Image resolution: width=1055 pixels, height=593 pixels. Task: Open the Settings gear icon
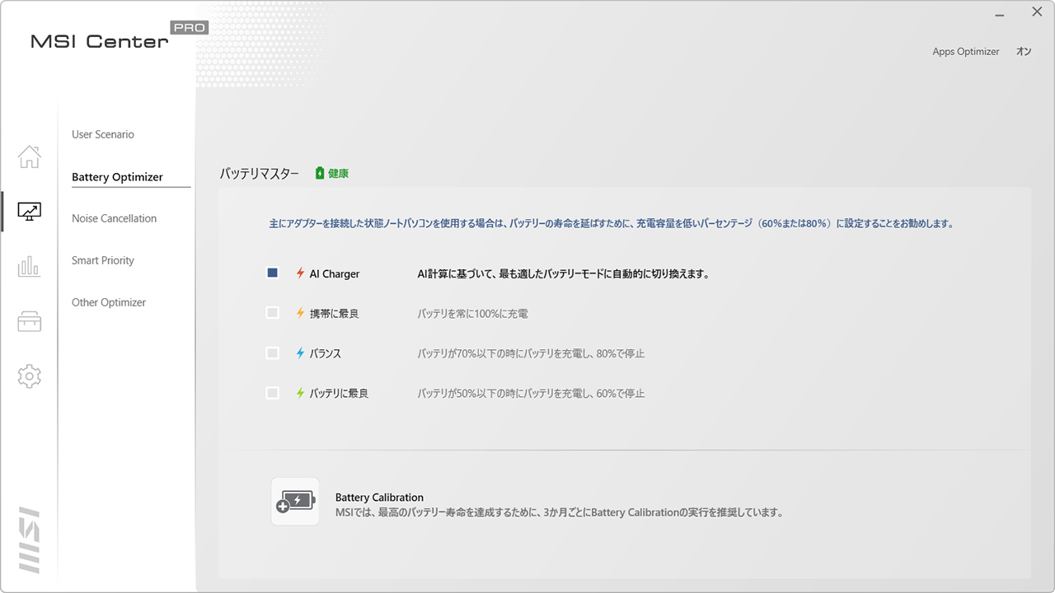(29, 376)
